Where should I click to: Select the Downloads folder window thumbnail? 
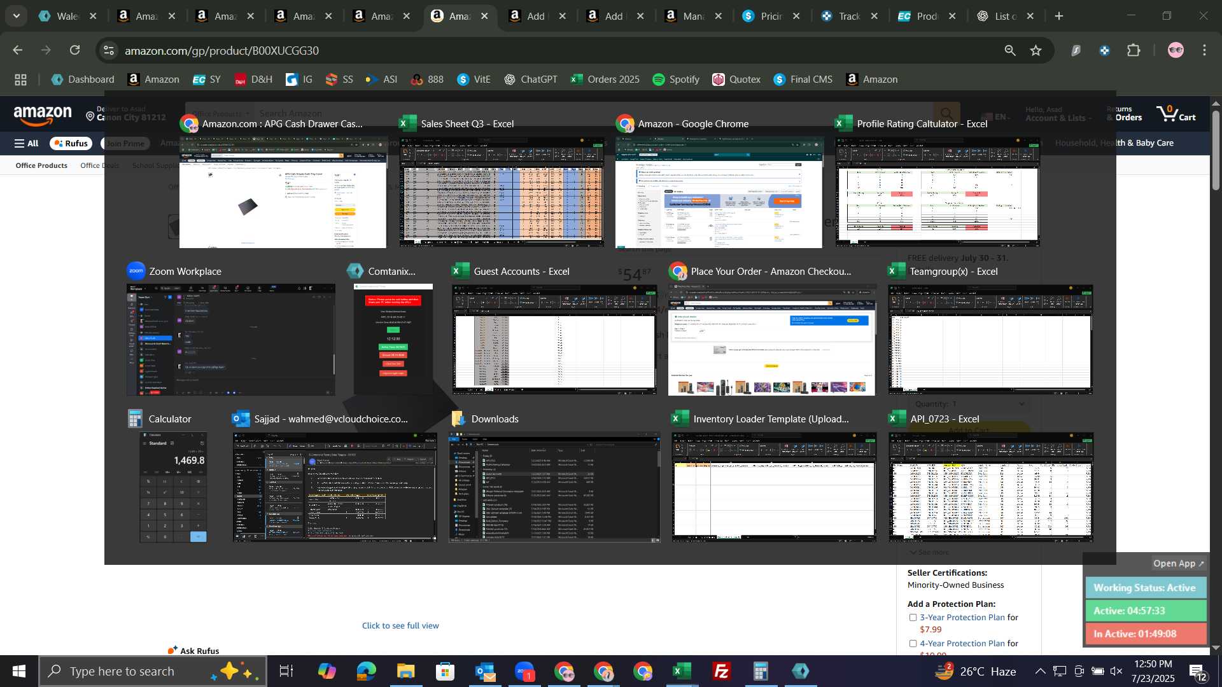554,487
